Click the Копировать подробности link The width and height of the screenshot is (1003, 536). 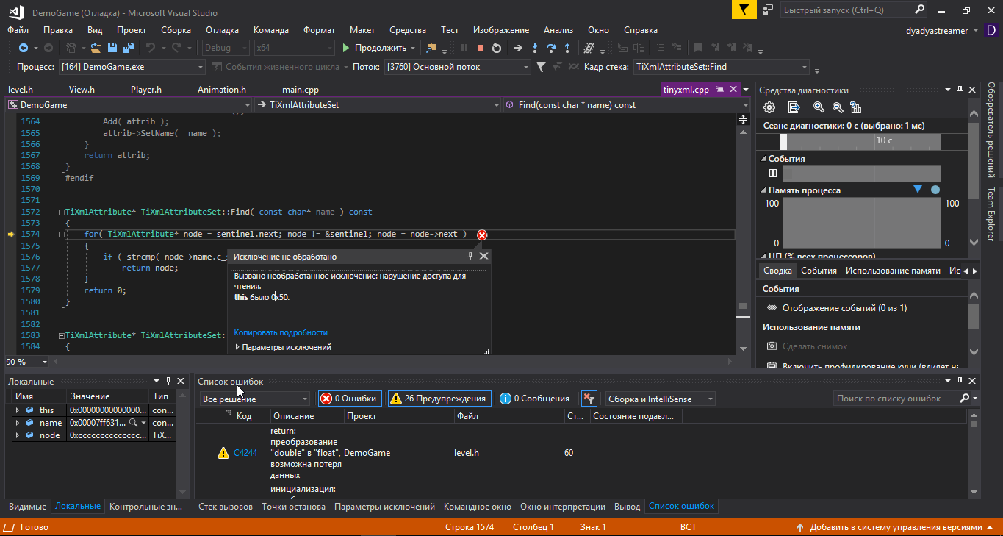coord(281,332)
